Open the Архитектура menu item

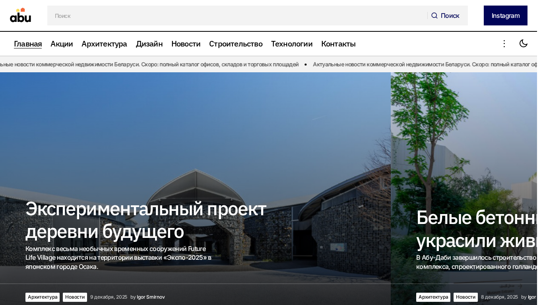pos(104,44)
